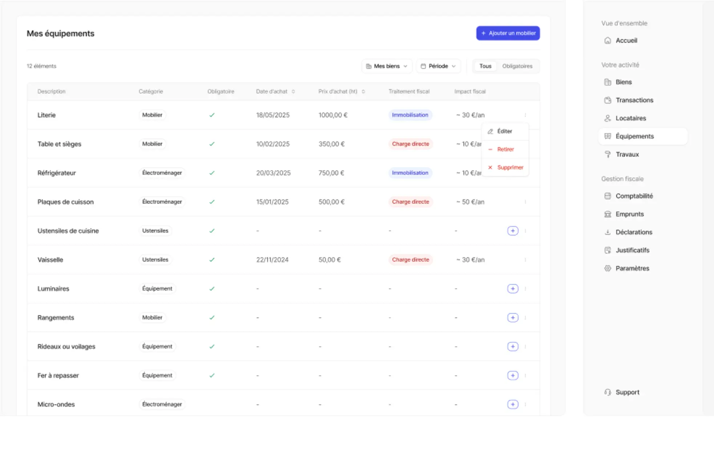Click the Ajouter un mobilier button
714x458 pixels.
tap(508, 33)
